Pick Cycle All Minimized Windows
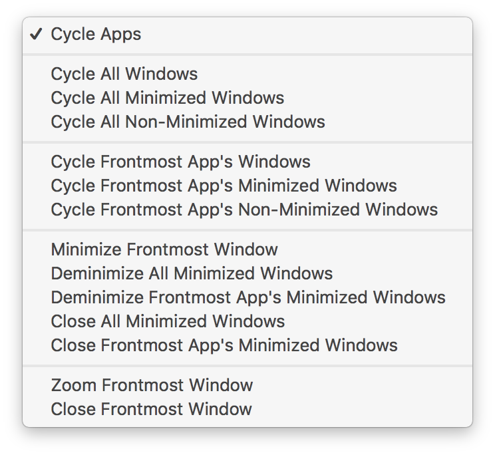Image resolution: width=495 pixels, height=455 pixels. click(168, 98)
